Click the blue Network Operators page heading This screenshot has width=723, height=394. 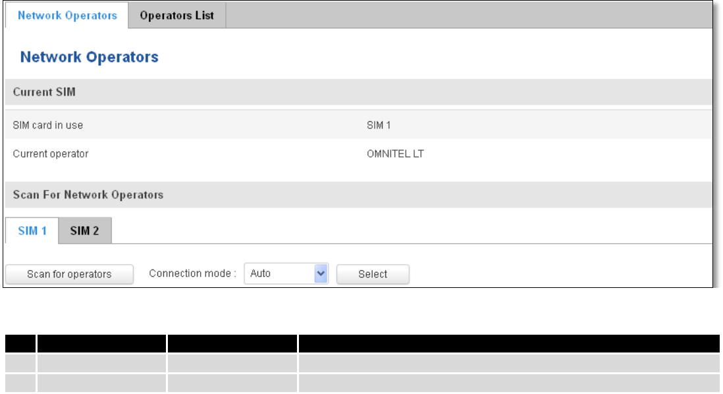(90, 57)
